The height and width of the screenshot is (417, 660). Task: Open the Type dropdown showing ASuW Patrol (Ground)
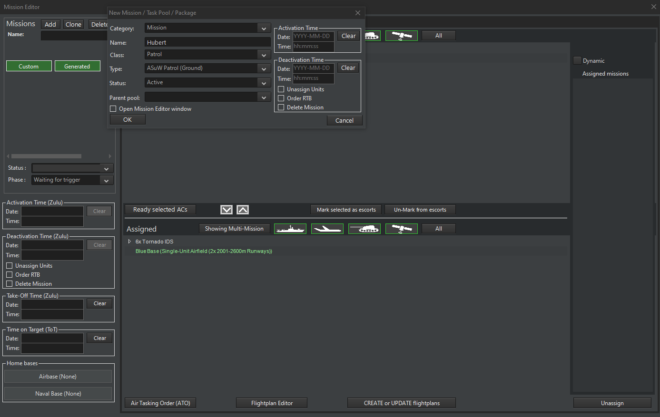[207, 68]
